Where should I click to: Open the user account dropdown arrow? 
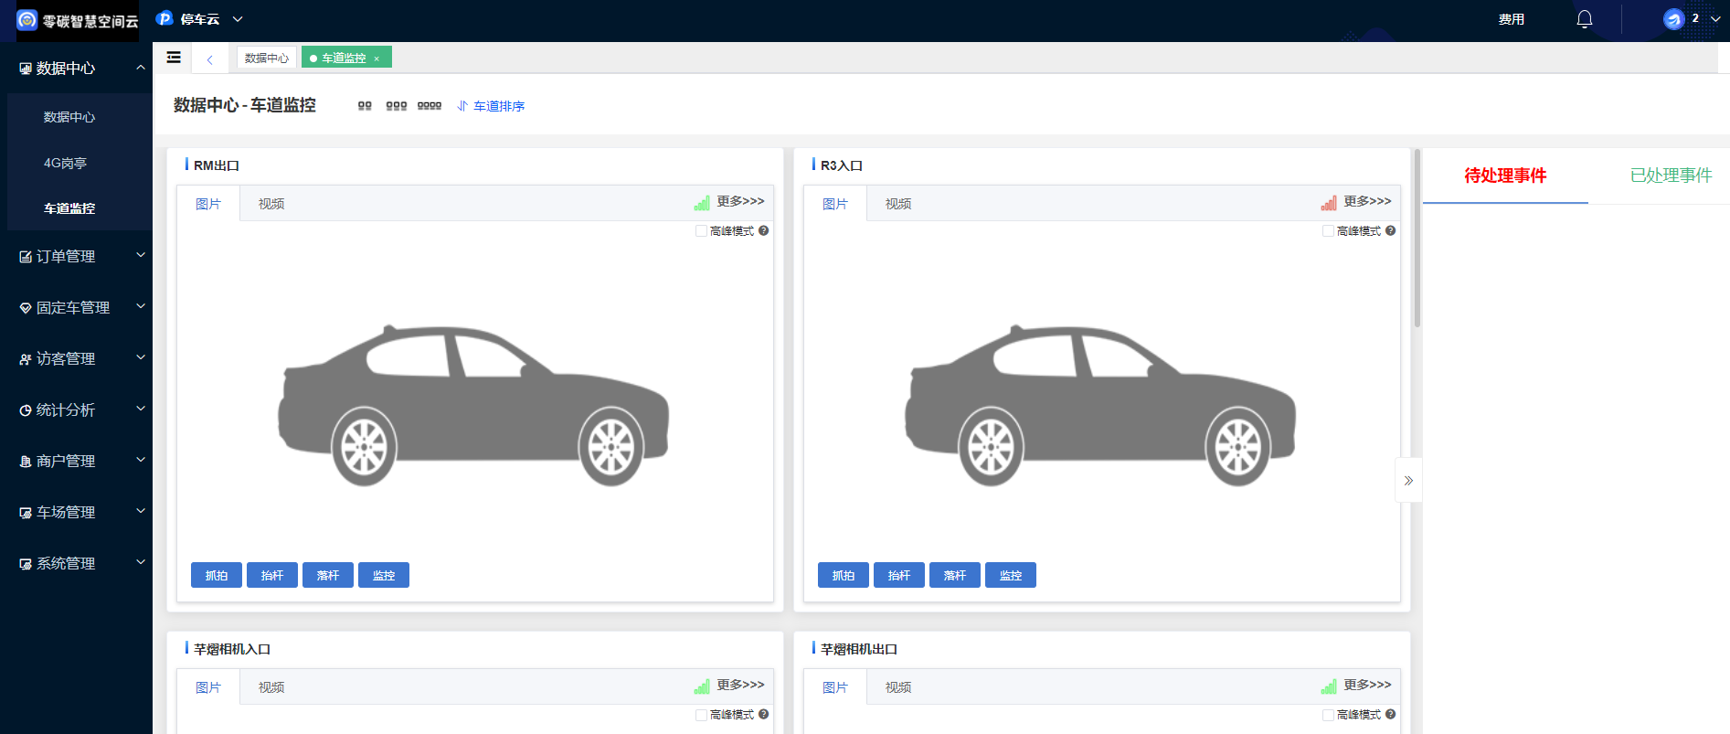point(1714,19)
